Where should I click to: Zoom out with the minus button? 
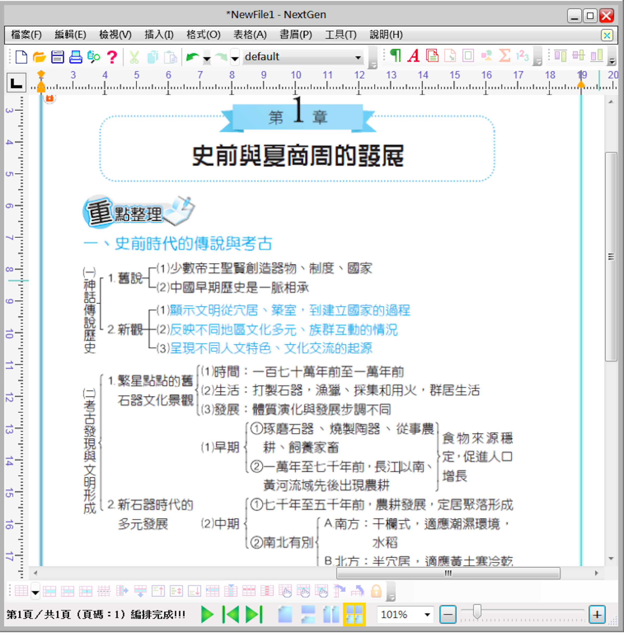448,615
